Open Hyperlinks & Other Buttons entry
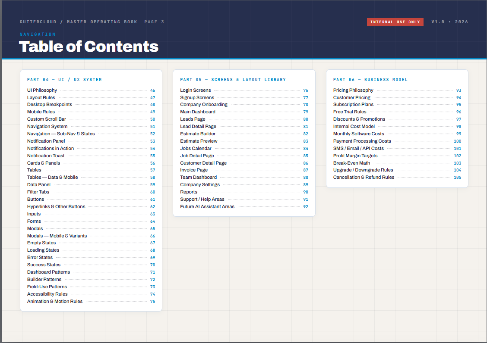 click(x=91, y=206)
